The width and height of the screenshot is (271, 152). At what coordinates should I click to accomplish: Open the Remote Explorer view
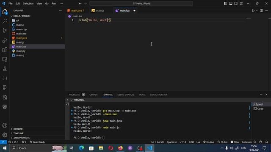pyautogui.click(x=5, y=59)
